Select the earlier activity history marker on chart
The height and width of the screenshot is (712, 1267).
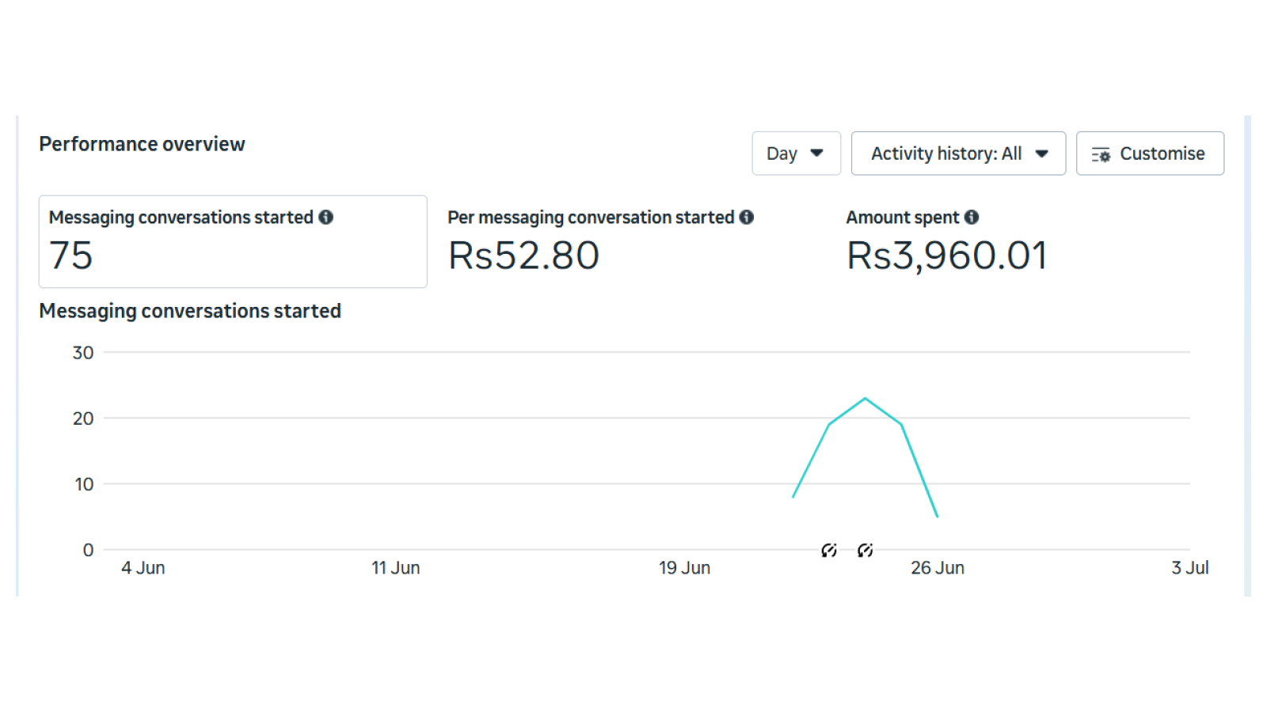(x=829, y=550)
